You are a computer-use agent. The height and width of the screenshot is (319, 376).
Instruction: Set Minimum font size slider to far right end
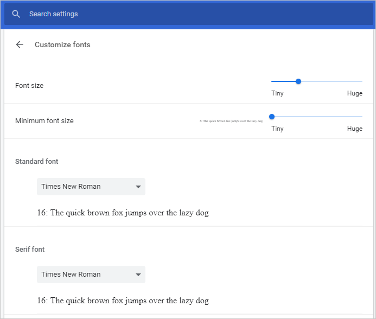(362, 117)
